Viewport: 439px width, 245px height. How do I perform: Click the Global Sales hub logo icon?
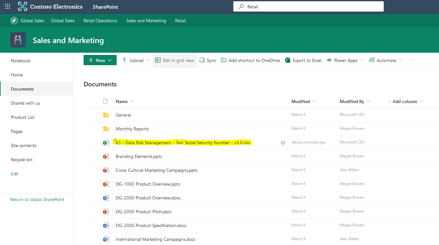[14, 21]
